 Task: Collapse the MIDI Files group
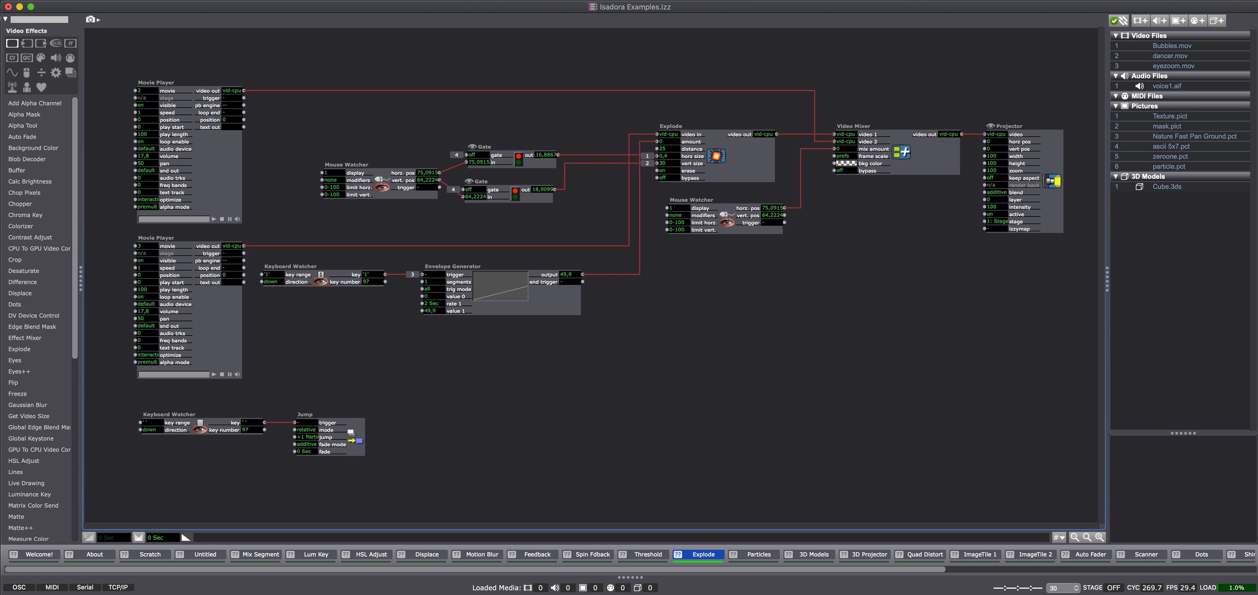point(1115,96)
